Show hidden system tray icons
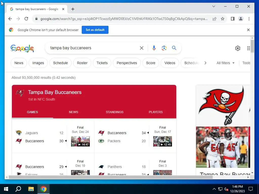The height and width of the screenshot is (194, 259). (x=214, y=189)
